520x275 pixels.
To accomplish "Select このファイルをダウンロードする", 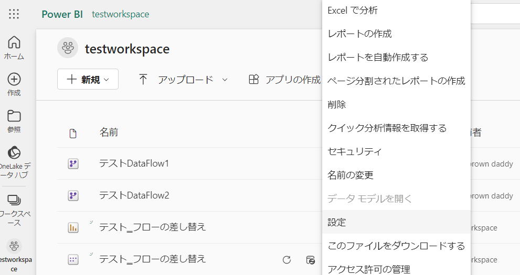I will pyautogui.click(x=396, y=246).
